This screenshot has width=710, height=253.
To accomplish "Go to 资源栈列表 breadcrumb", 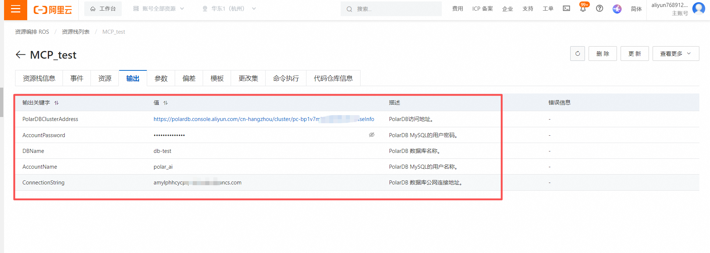I will click(x=76, y=32).
